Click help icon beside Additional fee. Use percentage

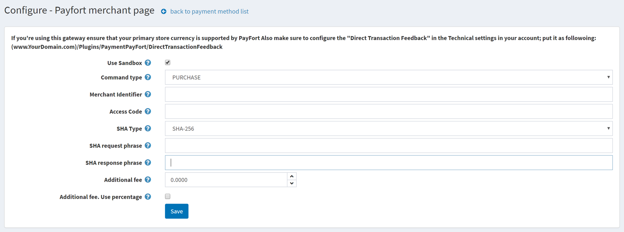(x=148, y=197)
